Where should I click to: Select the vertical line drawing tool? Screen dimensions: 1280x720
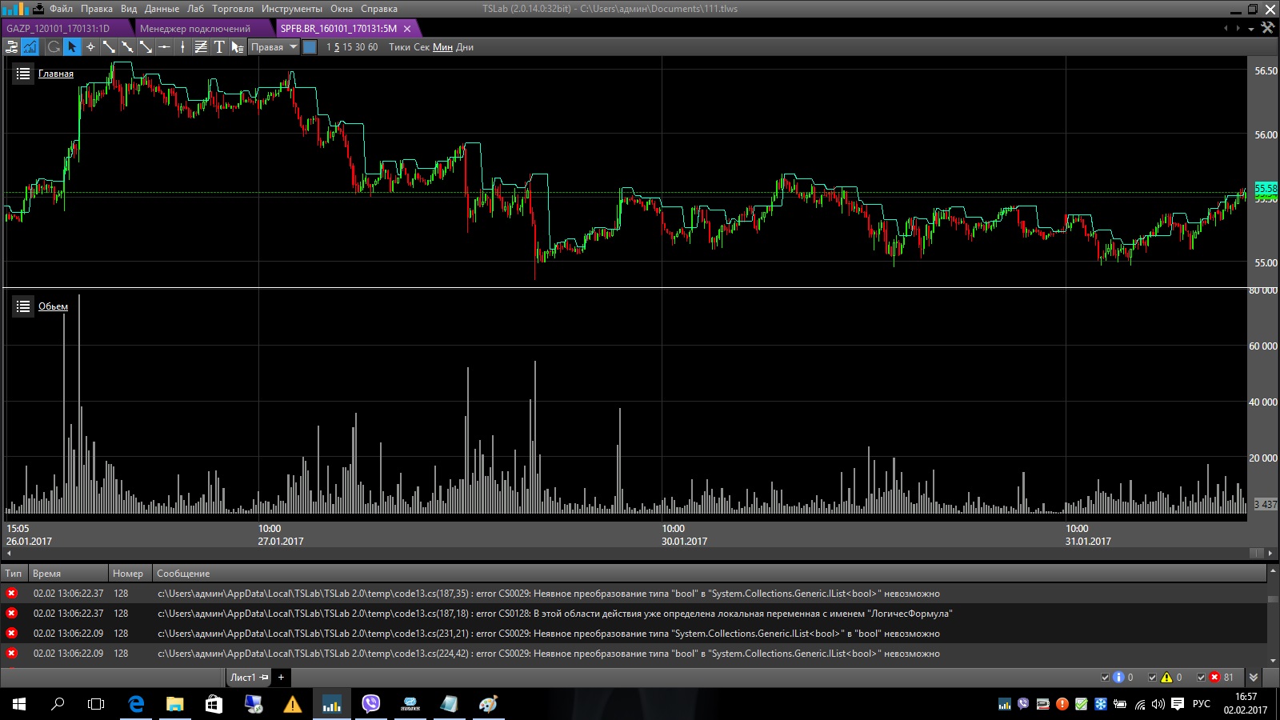coord(182,47)
